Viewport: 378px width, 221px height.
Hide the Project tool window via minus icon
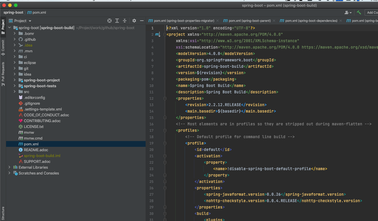pyautogui.click(x=142, y=21)
